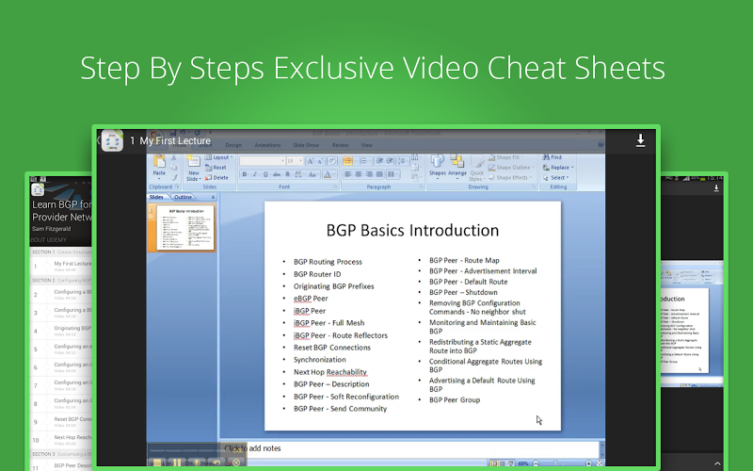This screenshot has height=471, width=753.
Task: Click the Grow Font icon
Action: pos(311,161)
